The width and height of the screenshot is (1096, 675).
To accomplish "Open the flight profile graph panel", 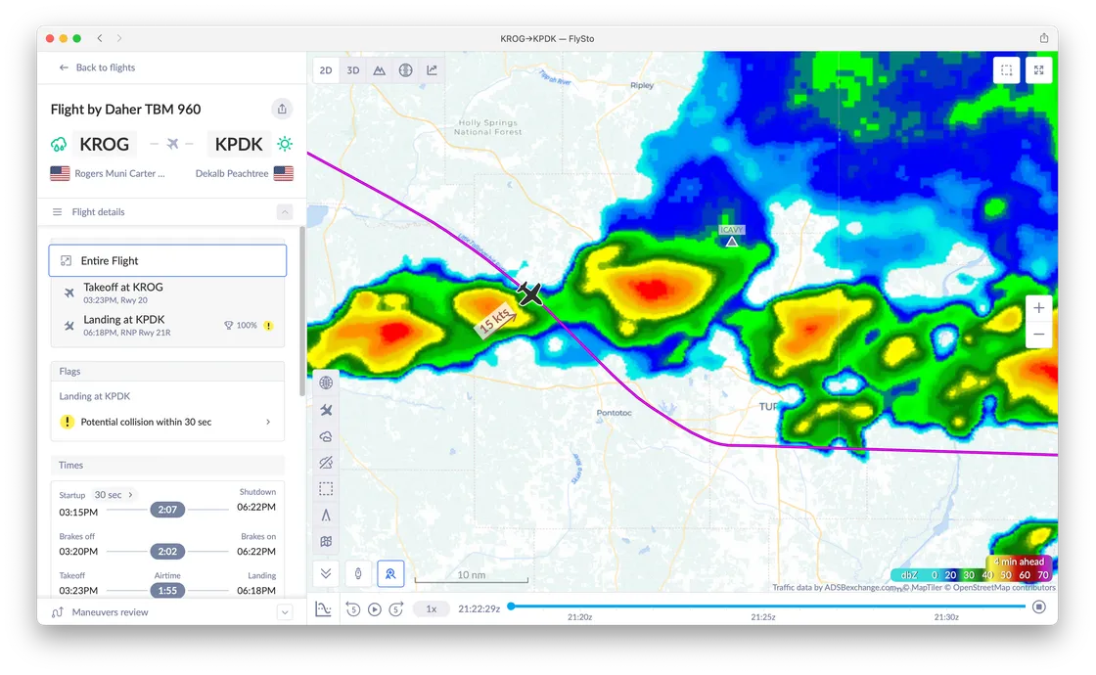I will click(x=323, y=608).
